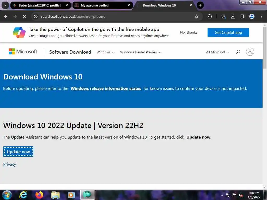
Task: Click the Copilot logo in the banner
Action: click(x=19, y=33)
